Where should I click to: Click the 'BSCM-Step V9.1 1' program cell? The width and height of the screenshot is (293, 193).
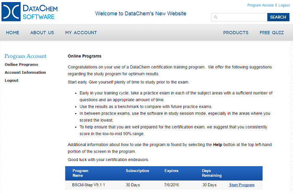89,185
